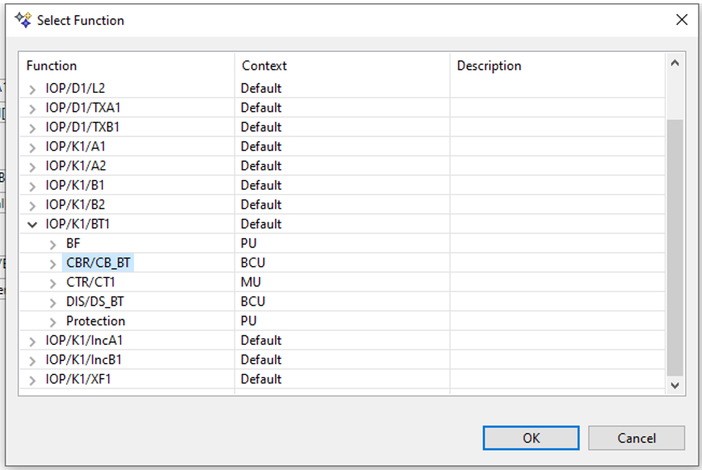Select the IOP/K1/B1 function
702x470 pixels.
75,185
